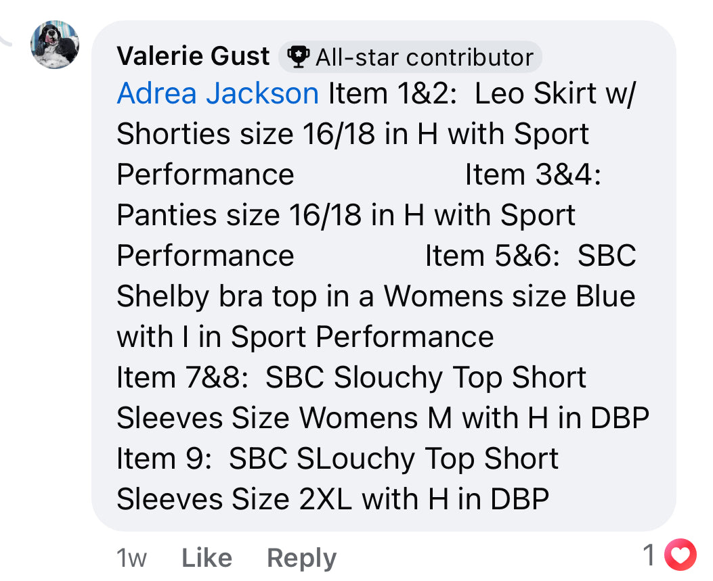Open the tagged Adrea Jackson profile link
Image resolution: width=713 pixels, height=581 pixels.
tap(218, 93)
